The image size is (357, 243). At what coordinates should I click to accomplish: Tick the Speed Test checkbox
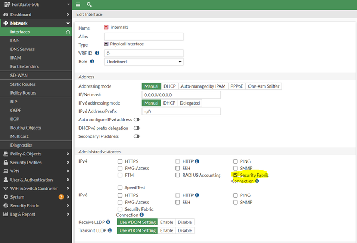(120, 188)
